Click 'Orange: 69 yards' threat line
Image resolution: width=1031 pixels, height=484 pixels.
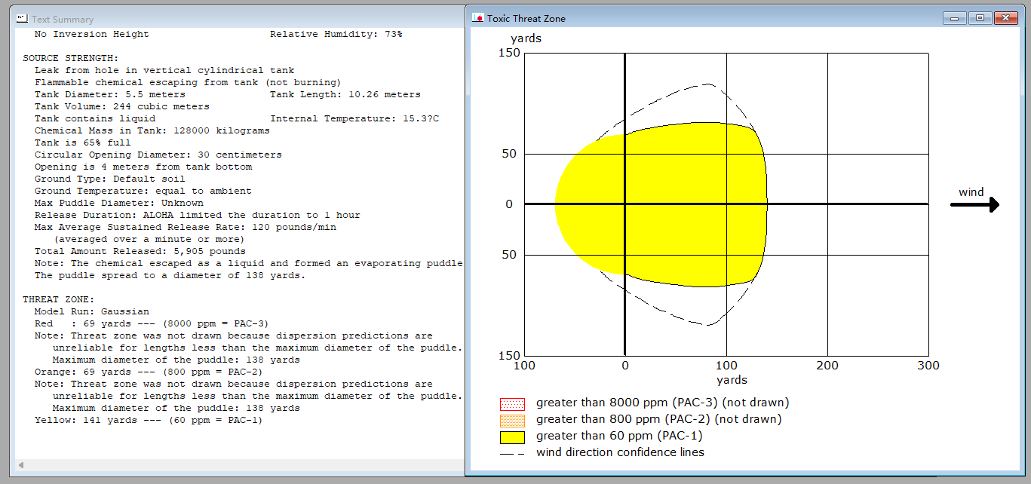click(149, 372)
